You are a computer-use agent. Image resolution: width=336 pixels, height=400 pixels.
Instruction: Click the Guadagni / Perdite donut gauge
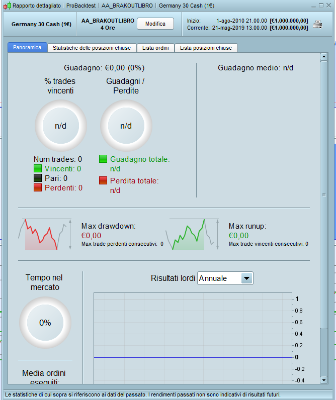126,126
